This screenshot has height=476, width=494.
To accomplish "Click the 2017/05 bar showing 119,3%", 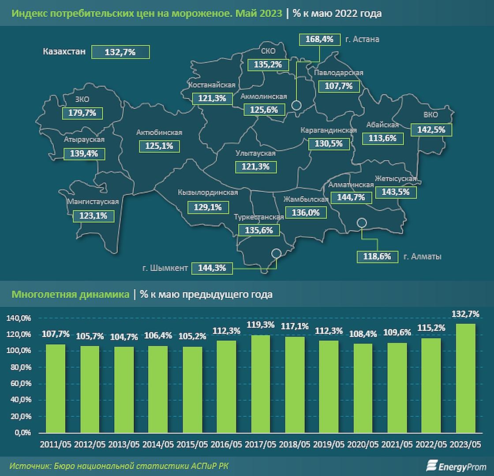I will [x=261, y=384].
